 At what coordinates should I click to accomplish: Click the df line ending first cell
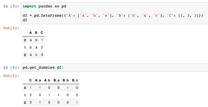click(x=25, y=20)
